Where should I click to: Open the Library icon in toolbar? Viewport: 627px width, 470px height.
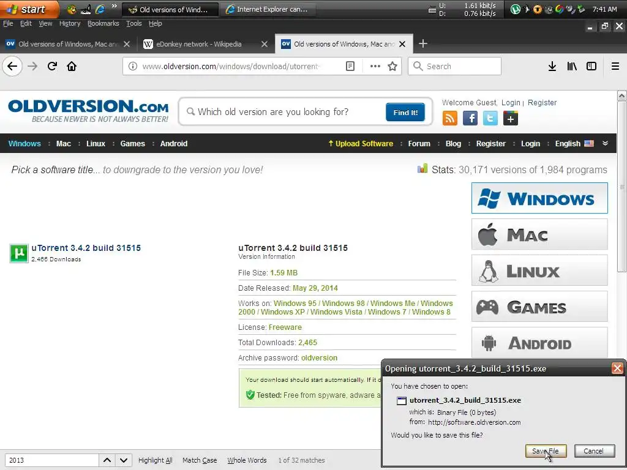(572, 66)
